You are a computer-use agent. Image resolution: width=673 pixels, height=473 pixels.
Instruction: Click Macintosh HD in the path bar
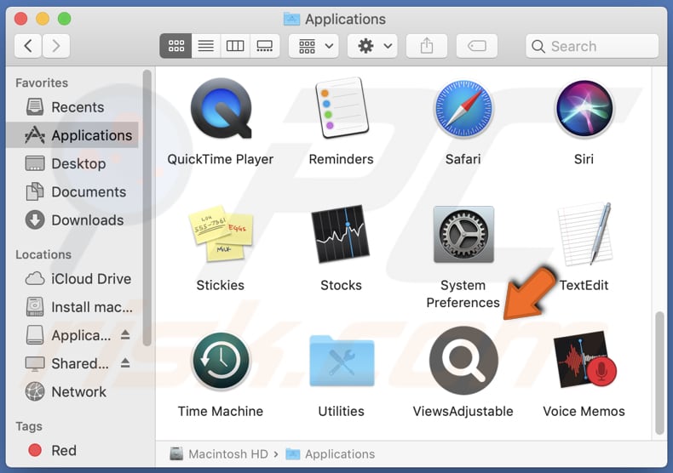click(x=219, y=453)
